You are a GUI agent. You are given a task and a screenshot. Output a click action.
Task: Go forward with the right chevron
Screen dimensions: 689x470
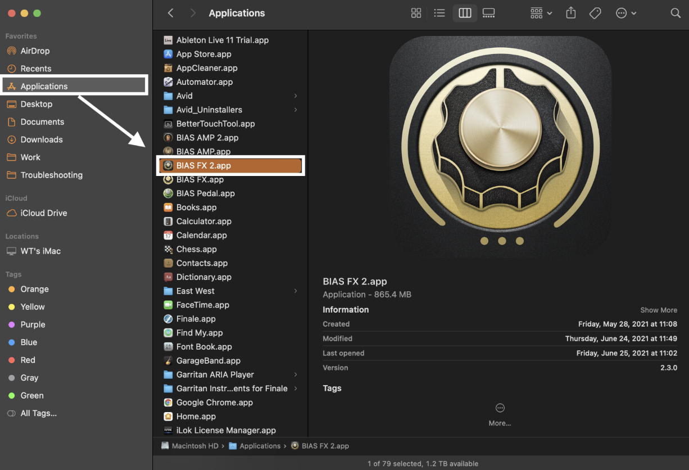coord(193,13)
